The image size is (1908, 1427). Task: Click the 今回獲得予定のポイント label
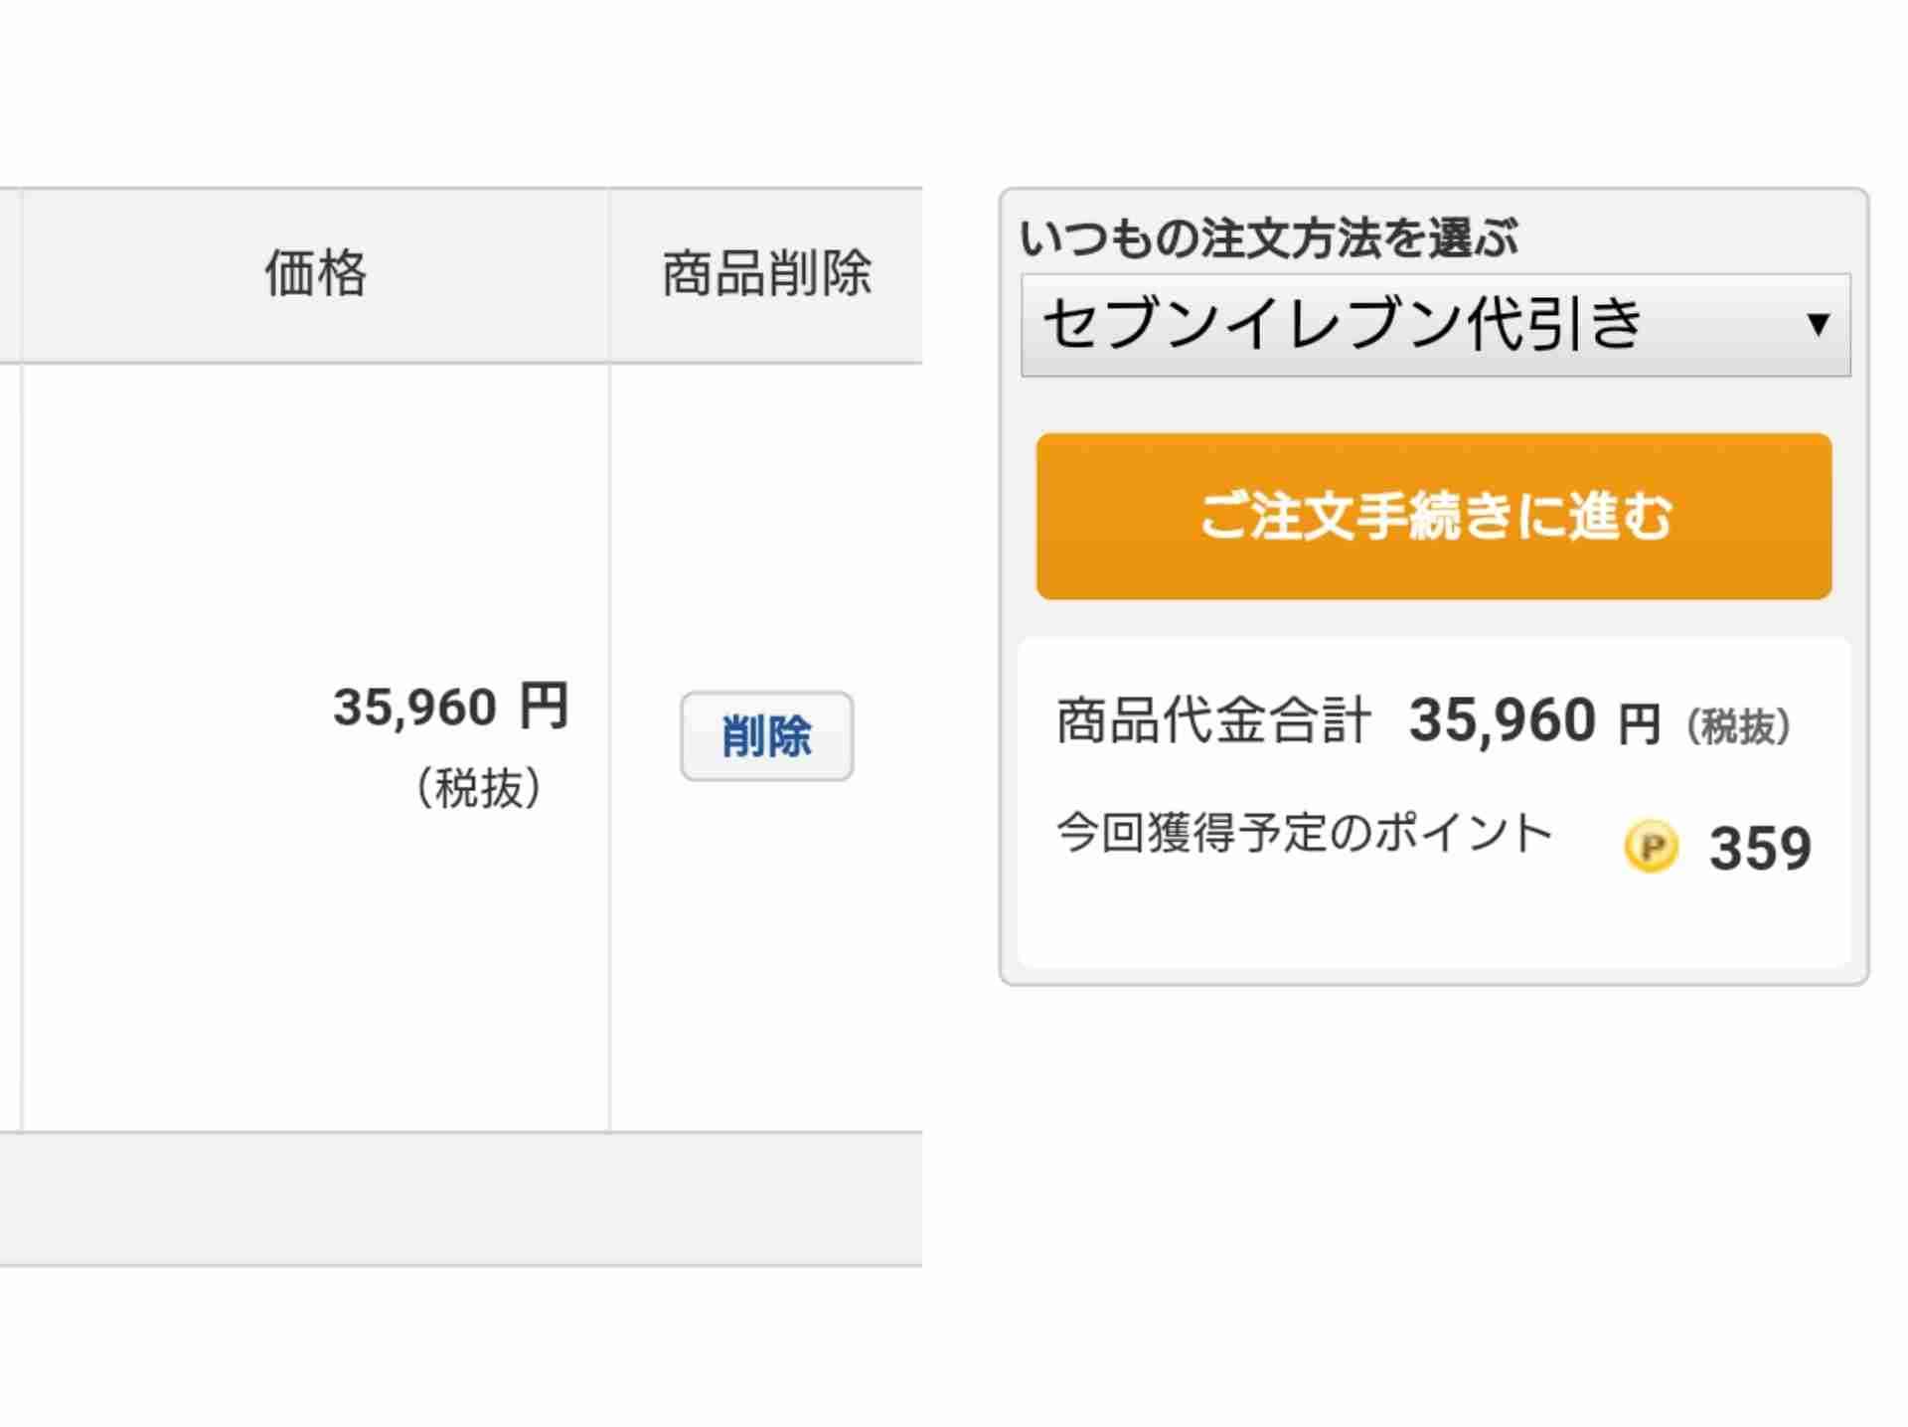1304,832
